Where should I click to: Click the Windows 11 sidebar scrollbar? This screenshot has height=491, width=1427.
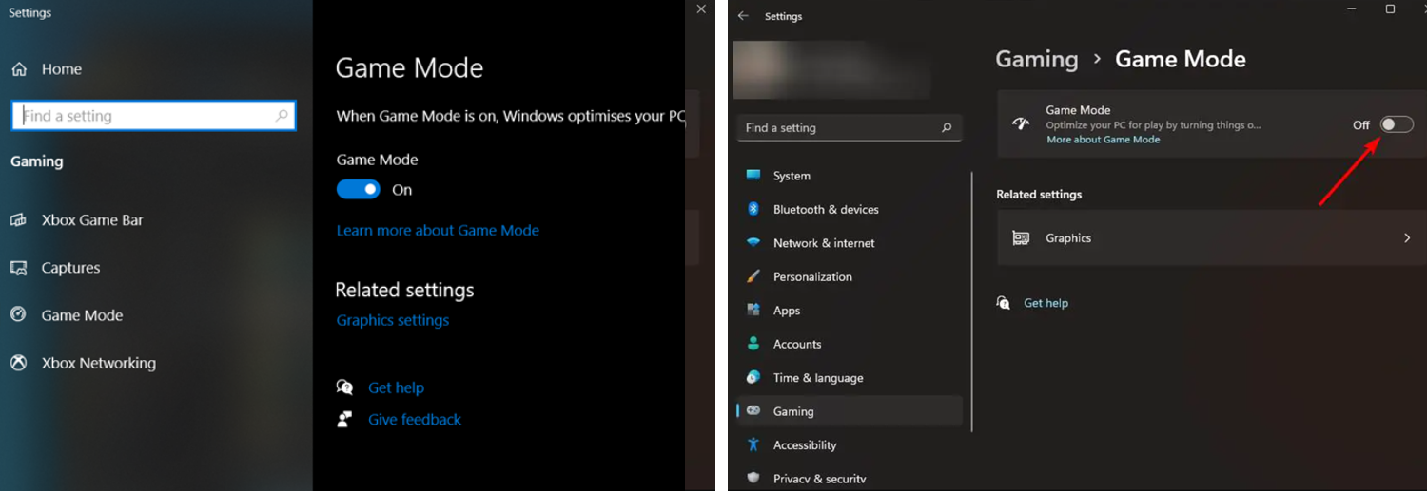[971, 301]
